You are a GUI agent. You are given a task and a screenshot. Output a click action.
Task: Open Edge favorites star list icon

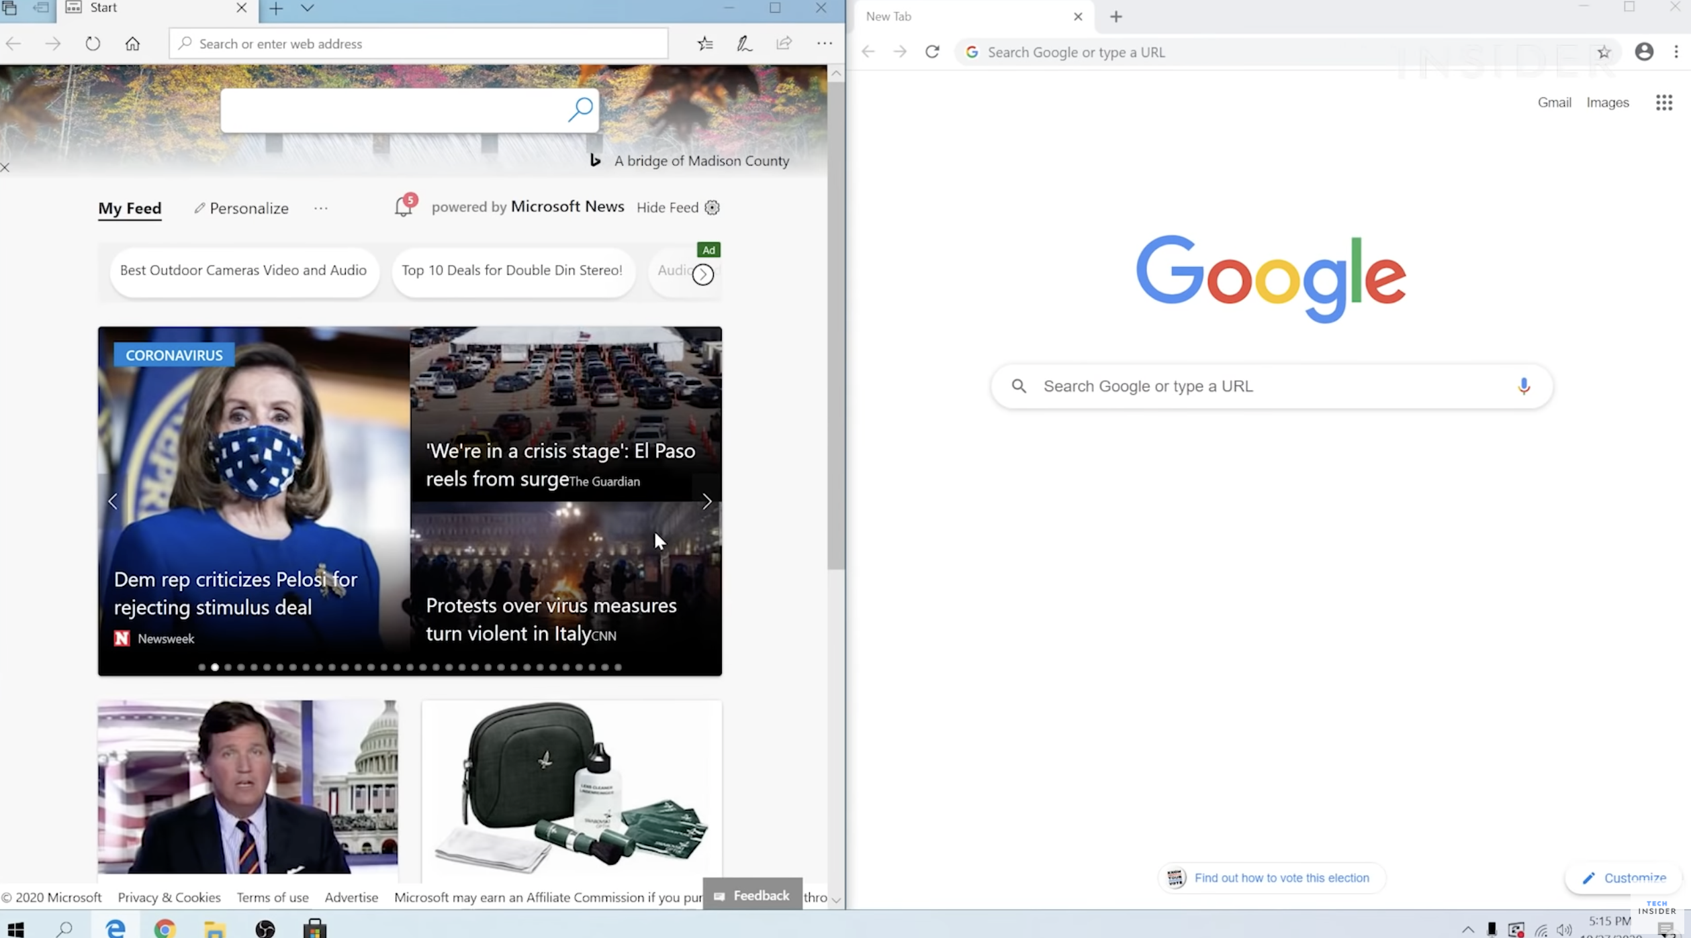(705, 44)
